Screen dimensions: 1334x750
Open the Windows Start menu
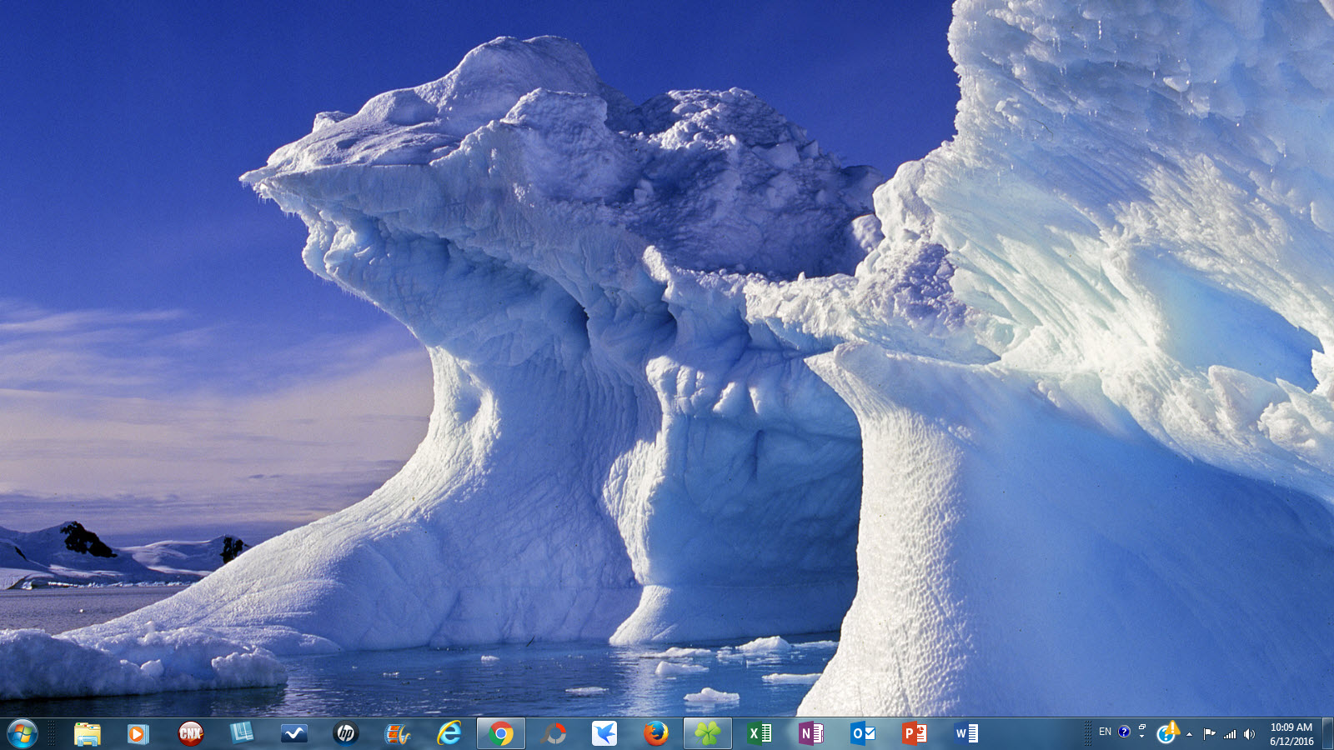point(23,733)
